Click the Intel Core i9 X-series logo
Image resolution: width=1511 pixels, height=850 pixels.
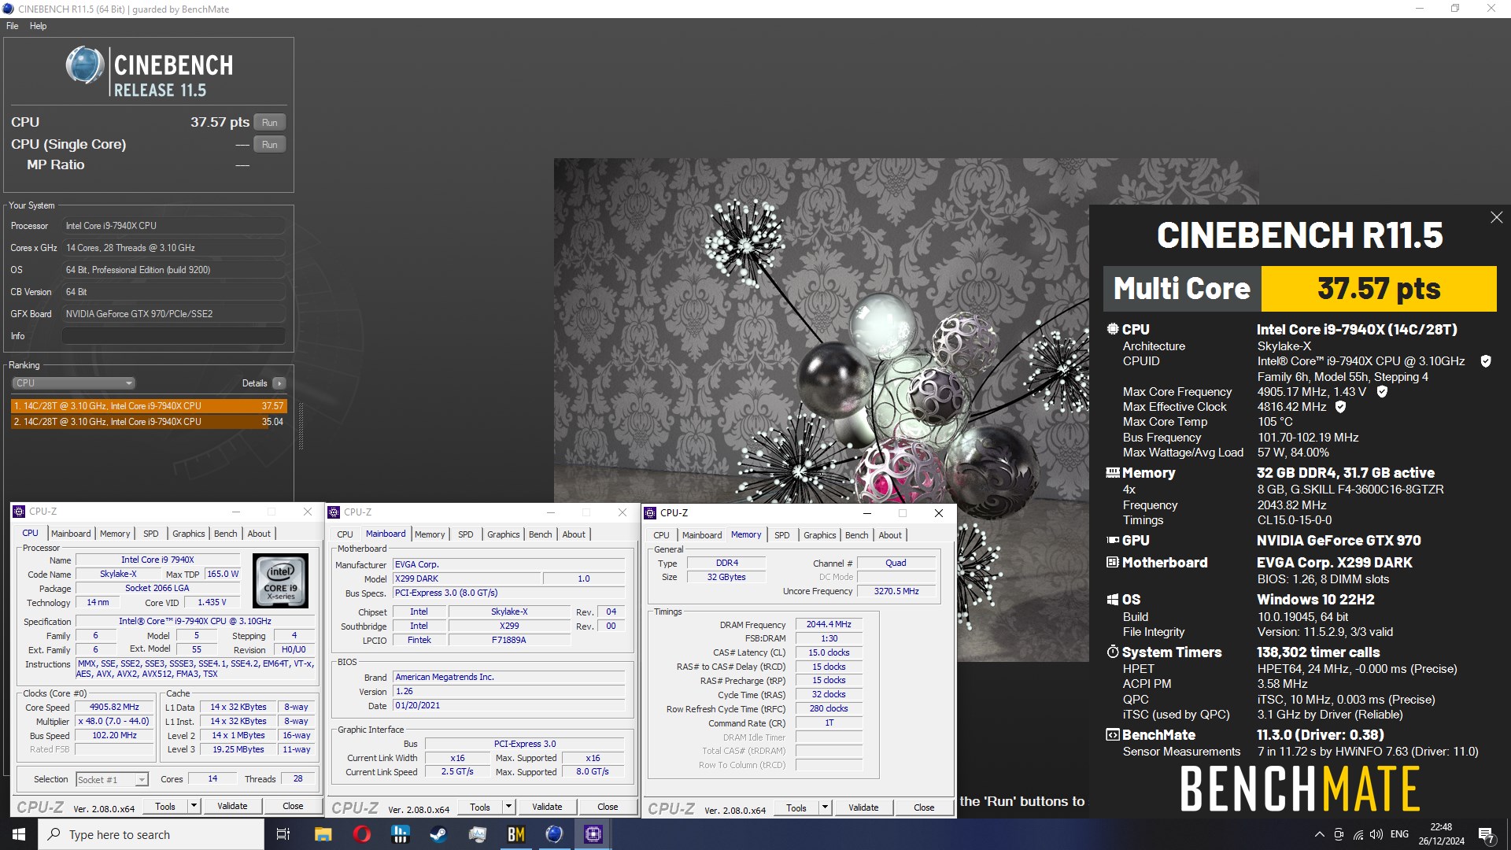(280, 581)
